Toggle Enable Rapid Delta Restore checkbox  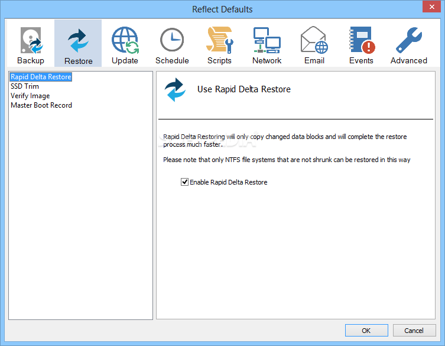(184, 182)
